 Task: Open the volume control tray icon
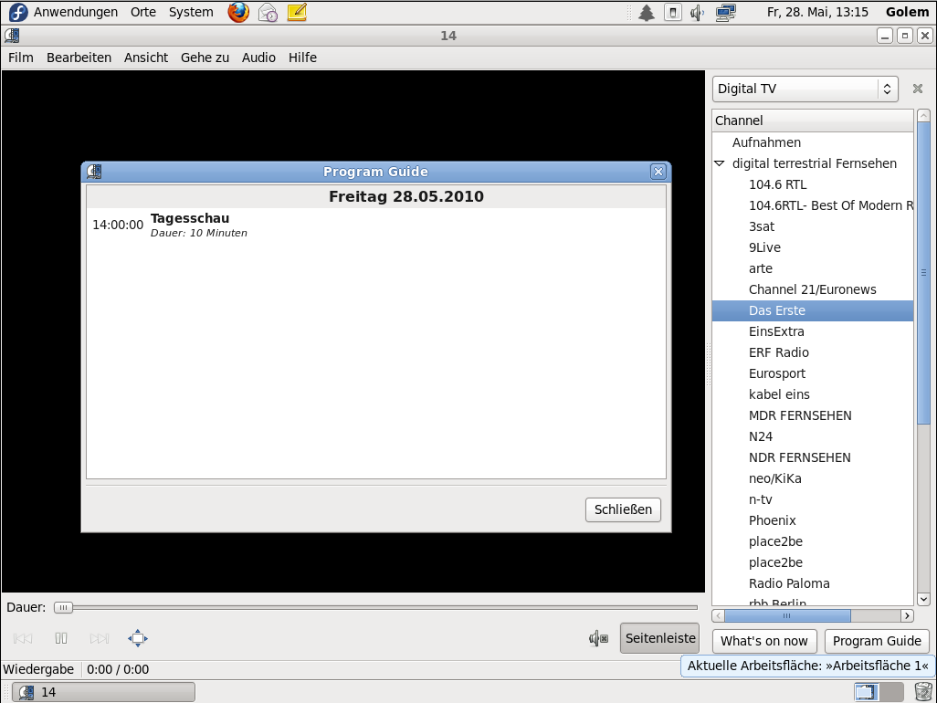click(698, 13)
